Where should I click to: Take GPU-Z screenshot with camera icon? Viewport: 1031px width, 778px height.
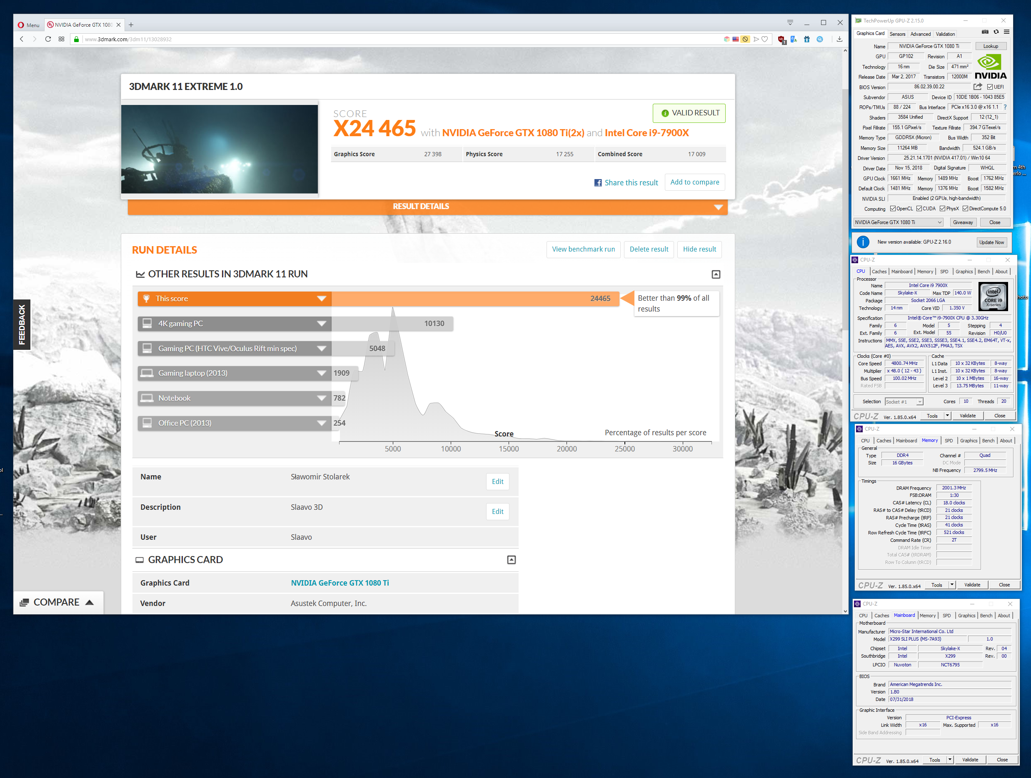point(985,32)
